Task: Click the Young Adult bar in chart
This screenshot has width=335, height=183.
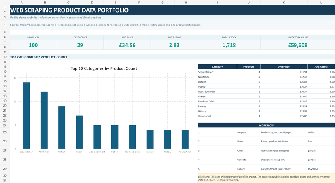Action: (x=185, y=139)
